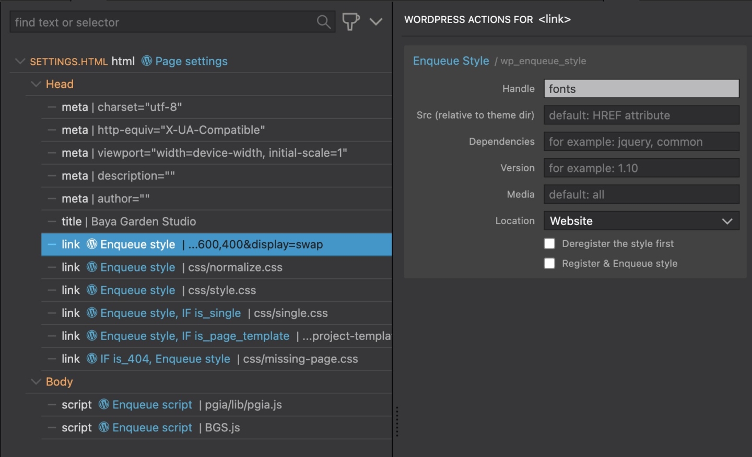
Task: Collapse the SETTINGS.HTML tree root
Action: tap(20, 61)
